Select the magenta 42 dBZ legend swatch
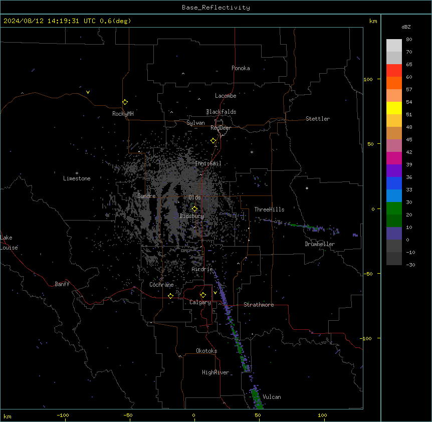The width and height of the screenshot is (432, 422). (394, 158)
